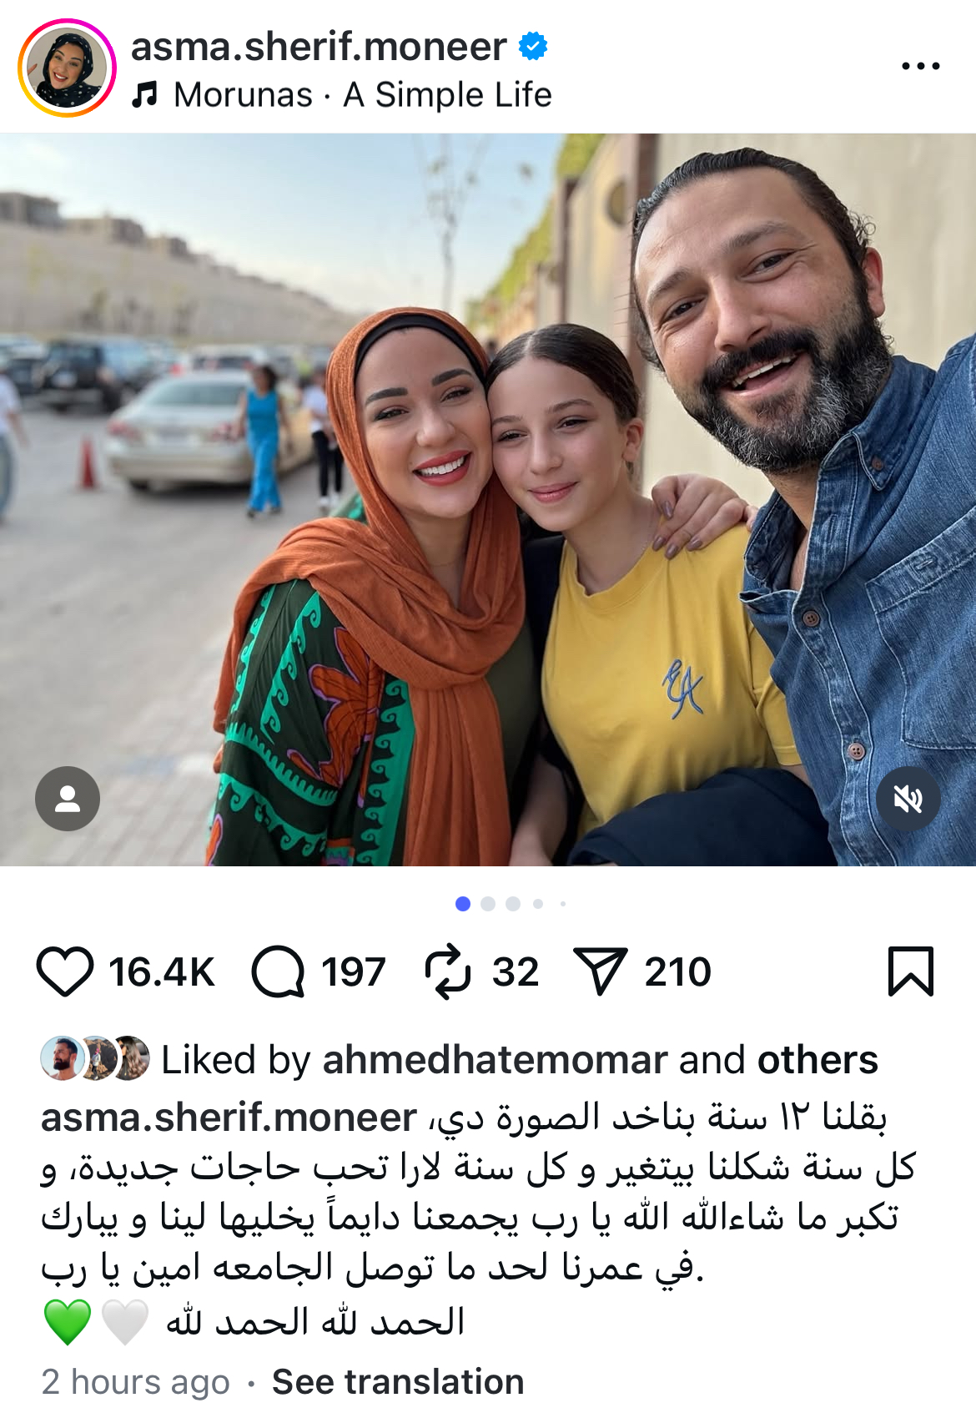Open comments via the speech bubble icon
The height and width of the screenshot is (1423, 976).
tap(278, 971)
